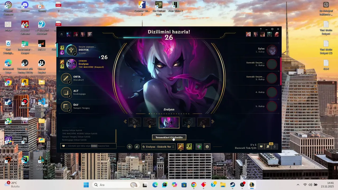Open Epic Games Launcher desktop icon
The height and width of the screenshot is (190, 338).
pos(25,144)
